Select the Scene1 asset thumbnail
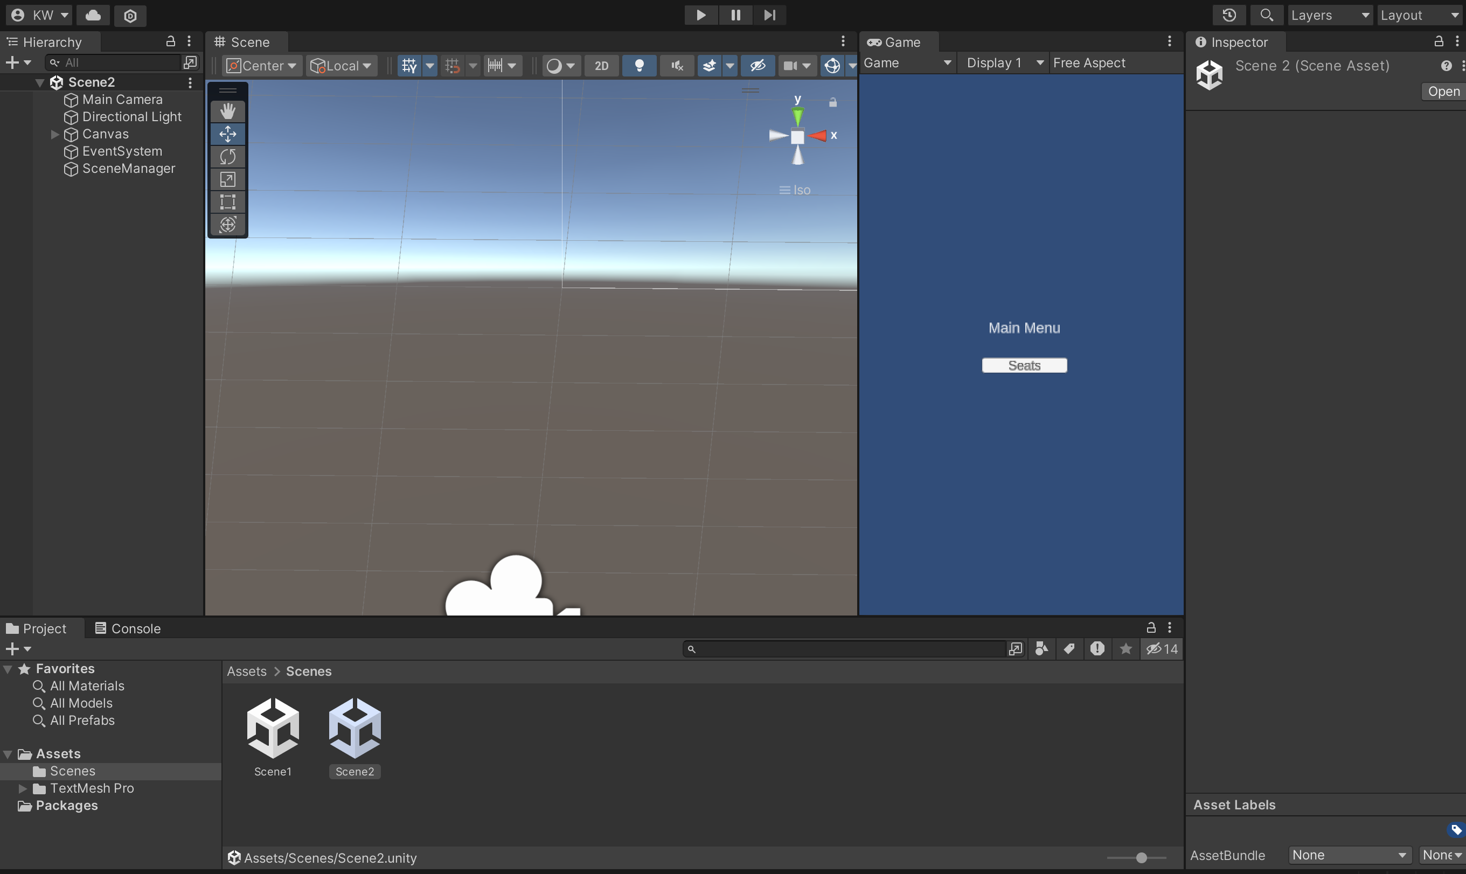 click(272, 729)
